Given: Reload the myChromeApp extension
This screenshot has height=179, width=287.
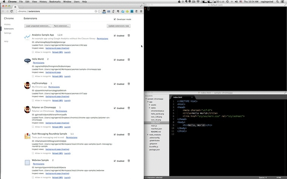Looking at the screenshot, I should (58, 100).
